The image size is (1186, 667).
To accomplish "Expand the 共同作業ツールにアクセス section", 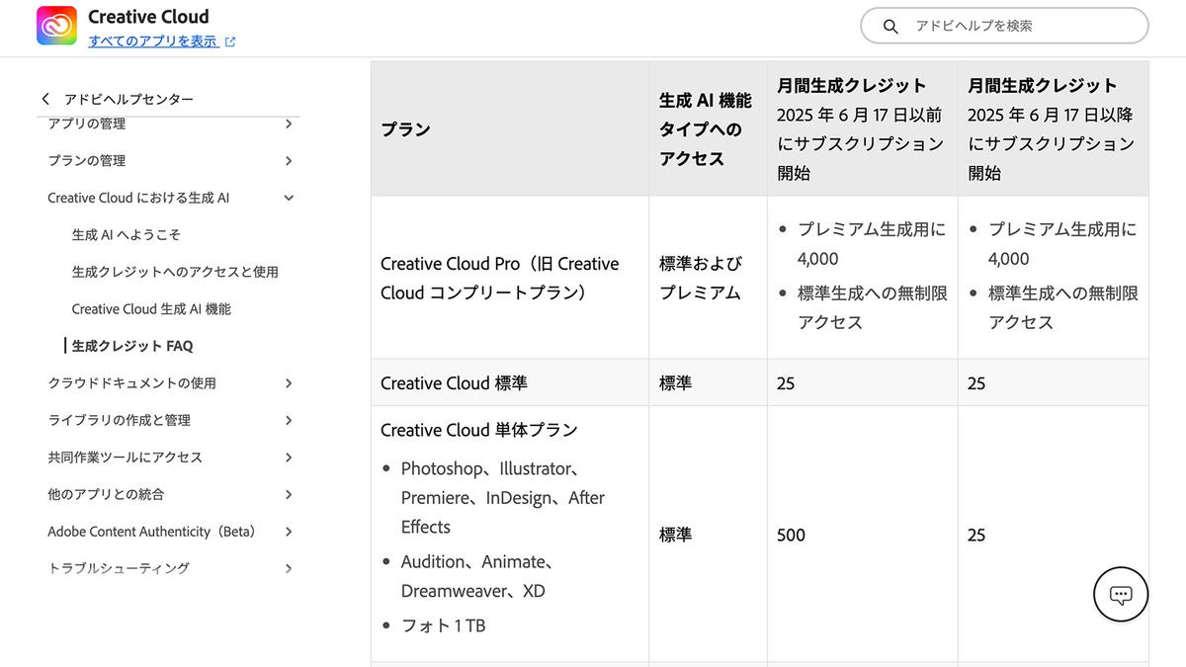I will pos(288,458).
